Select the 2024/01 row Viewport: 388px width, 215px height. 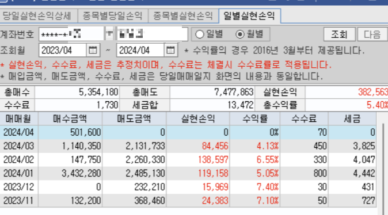point(188,173)
